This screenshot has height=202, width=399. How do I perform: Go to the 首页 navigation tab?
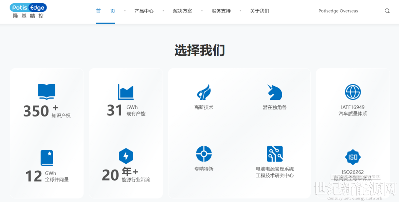(x=105, y=11)
